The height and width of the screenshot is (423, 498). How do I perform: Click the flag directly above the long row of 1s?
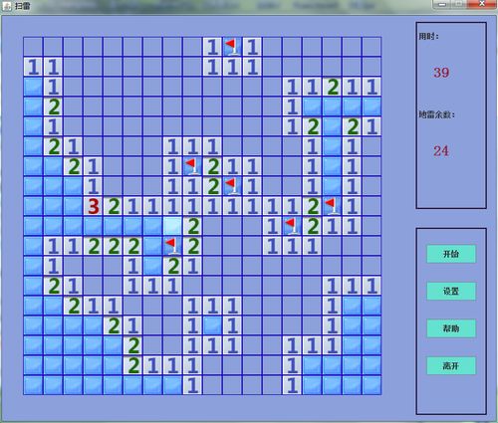(232, 186)
